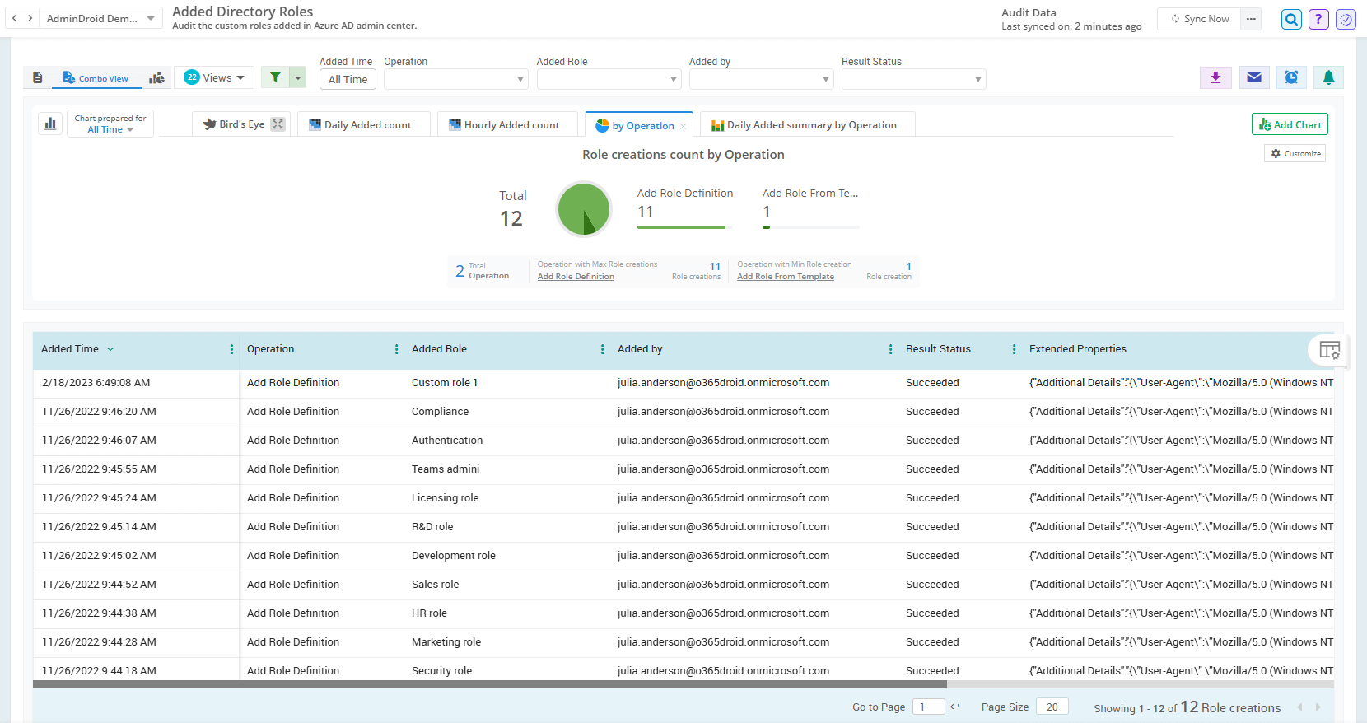This screenshot has width=1367, height=723.
Task: Expand the filter dropdown arrow
Action: (298, 77)
